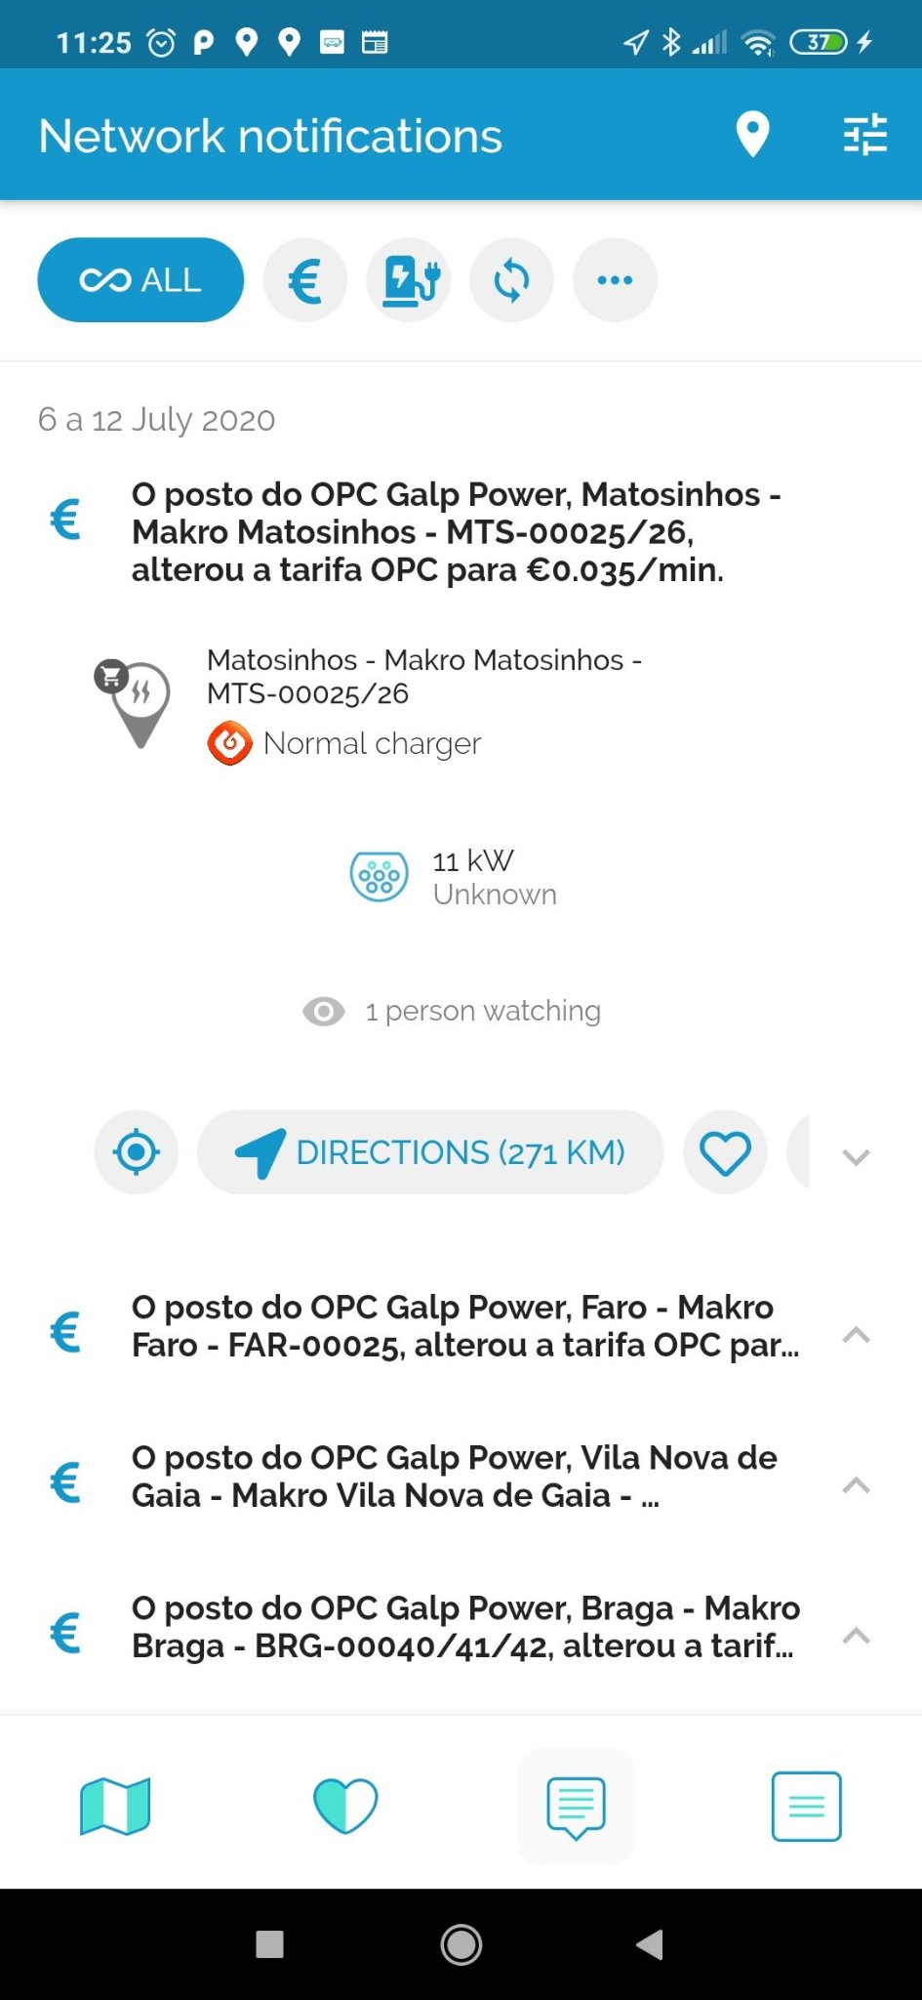This screenshot has height=2000, width=922.
Task: Tap Directions (271 km) button
Action: pos(430,1152)
